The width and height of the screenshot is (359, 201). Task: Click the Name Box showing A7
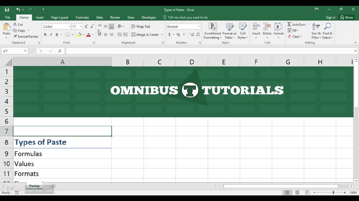(x=14, y=51)
